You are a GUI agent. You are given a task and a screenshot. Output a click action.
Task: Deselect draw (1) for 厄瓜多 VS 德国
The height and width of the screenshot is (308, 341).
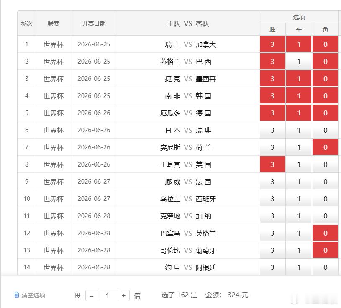[299, 113]
